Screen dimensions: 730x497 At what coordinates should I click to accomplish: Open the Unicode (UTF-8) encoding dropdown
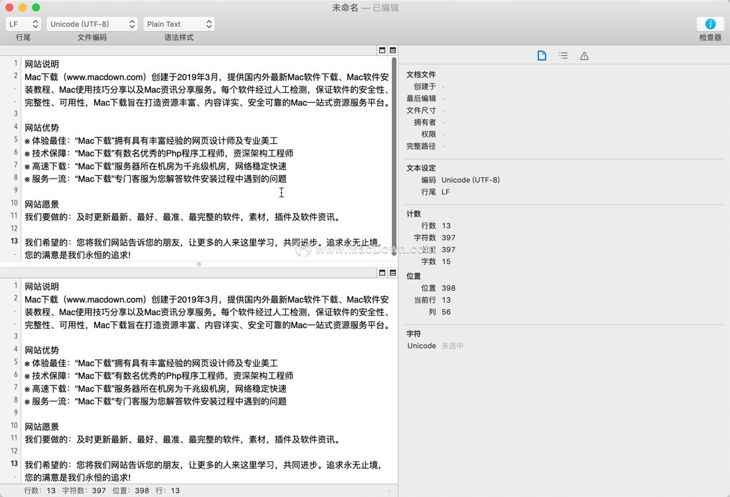point(92,24)
